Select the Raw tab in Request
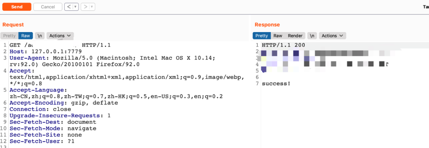The width and height of the screenshot is (429, 148). tap(26, 36)
